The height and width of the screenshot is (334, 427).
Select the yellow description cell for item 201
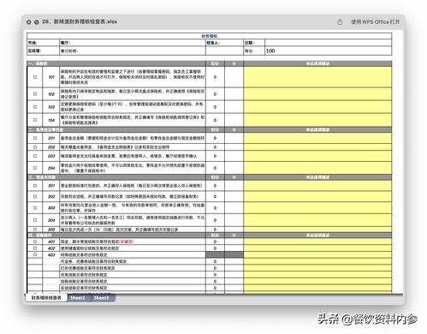317,138
